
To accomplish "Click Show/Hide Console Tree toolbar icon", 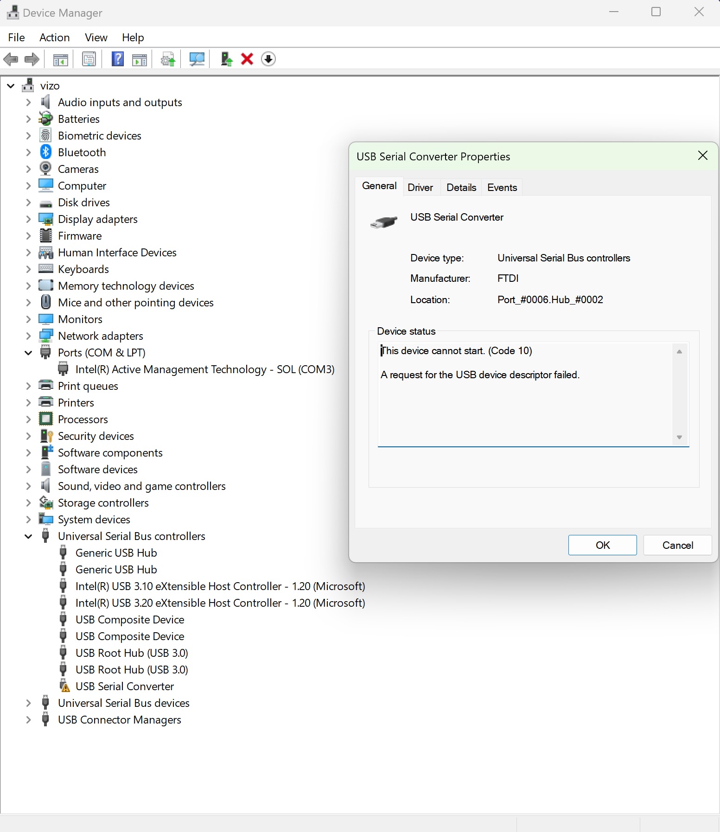I will 60,59.
